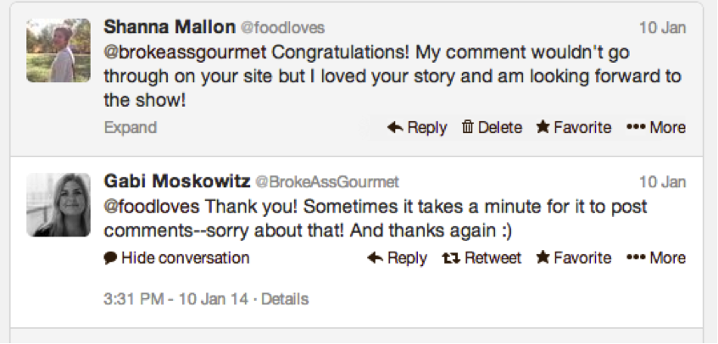Open the 10 Jan timestamp on Gabi's tweet
Image resolution: width=718 pixels, height=344 pixels.
click(x=663, y=182)
